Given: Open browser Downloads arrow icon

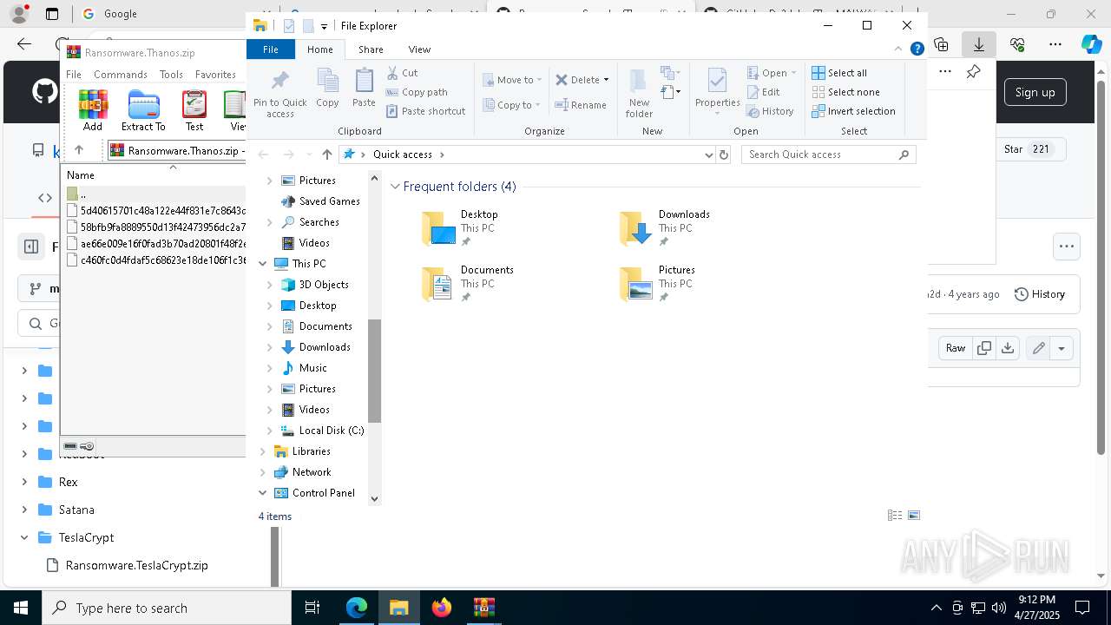Looking at the screenshot, I should pyautogui.click(x=978, y=44).
